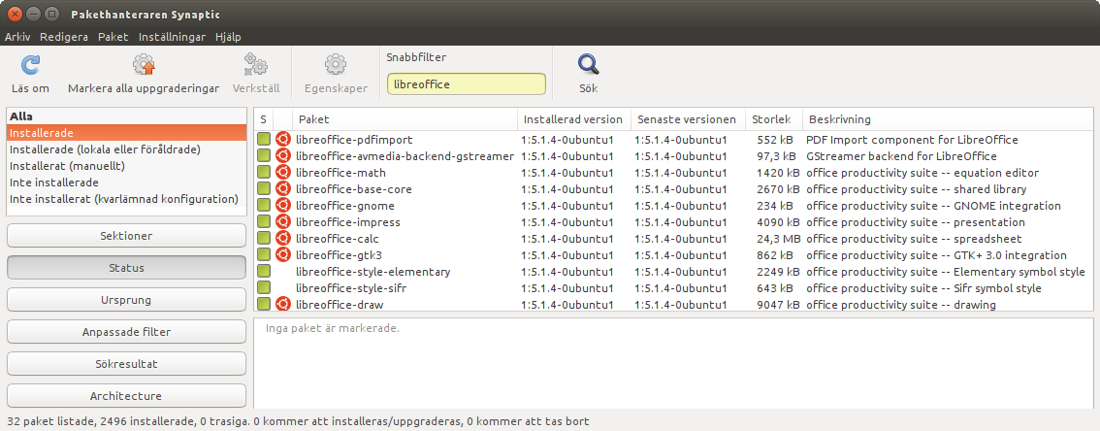Viewport: 1100px width, 431px height.
Task: Click the Ursprung button
Action: tap(126, 300)
